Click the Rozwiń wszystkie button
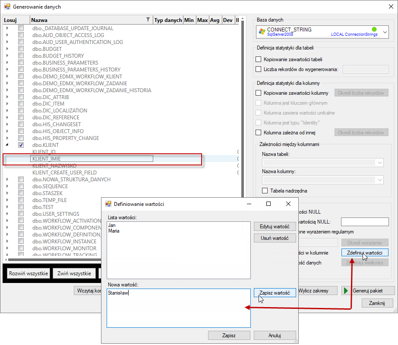The width and height of the screenshot is (398, 345). tap(28, 274)
